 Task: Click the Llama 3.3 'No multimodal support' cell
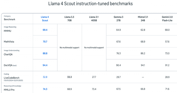tap(70, 48)
